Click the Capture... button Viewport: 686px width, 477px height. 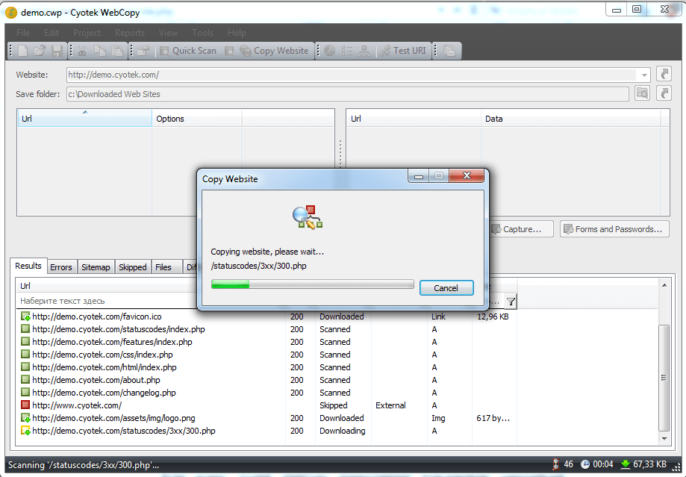click(520, 229)
